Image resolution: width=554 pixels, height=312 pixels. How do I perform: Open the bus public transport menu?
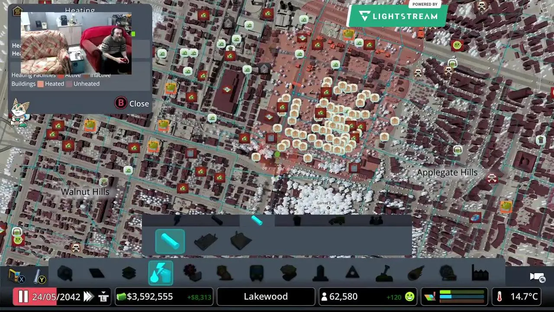pyautogui.click(x=257, y=273)
